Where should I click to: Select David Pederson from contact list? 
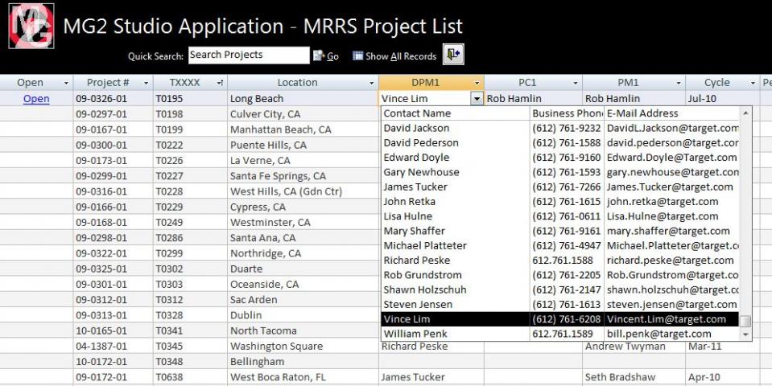click(x=560, y=142)
